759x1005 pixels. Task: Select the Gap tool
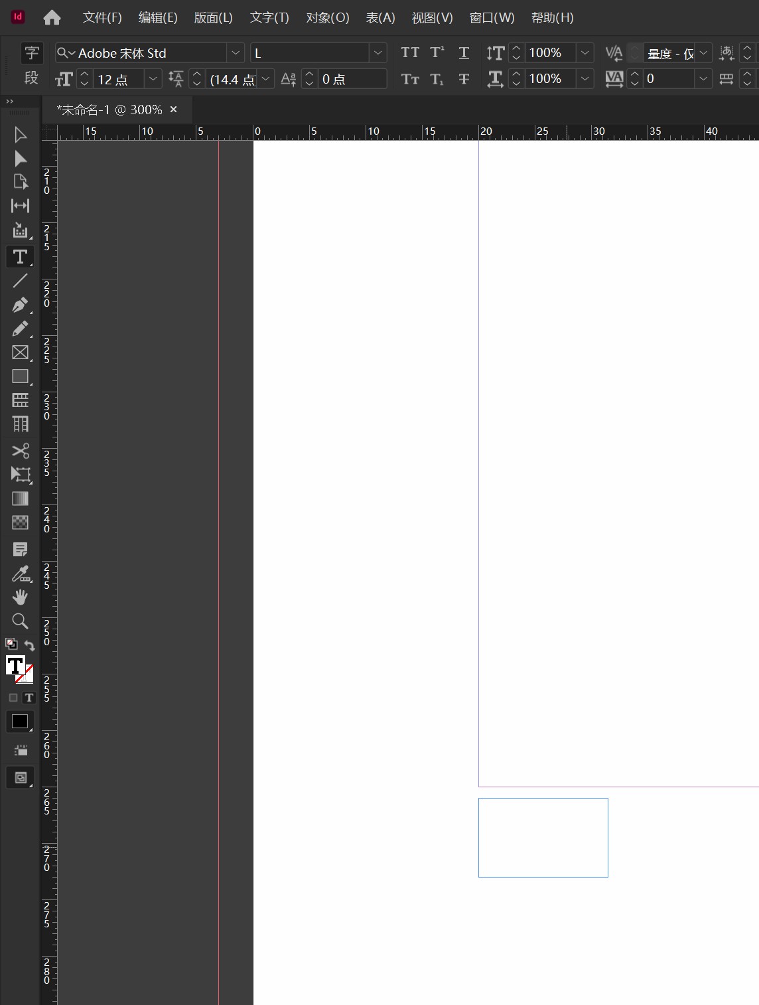pyautogui.click(x=20, y=206)
